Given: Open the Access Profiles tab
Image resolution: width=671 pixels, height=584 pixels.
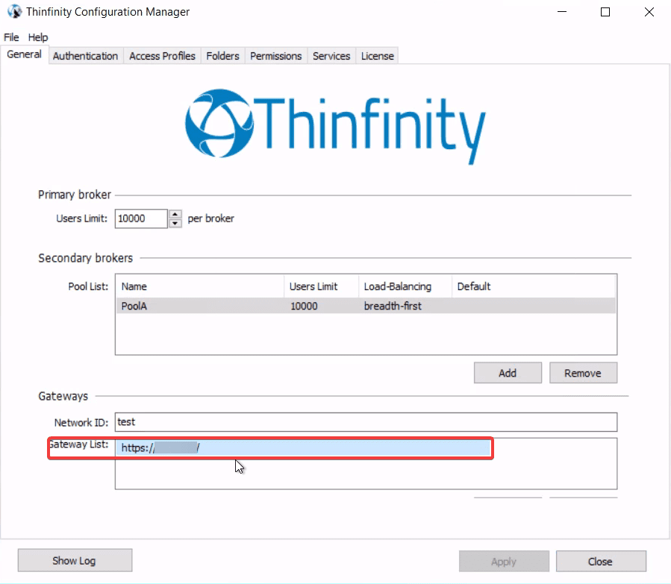Looking at the screenshot, I should click(162, 55).
